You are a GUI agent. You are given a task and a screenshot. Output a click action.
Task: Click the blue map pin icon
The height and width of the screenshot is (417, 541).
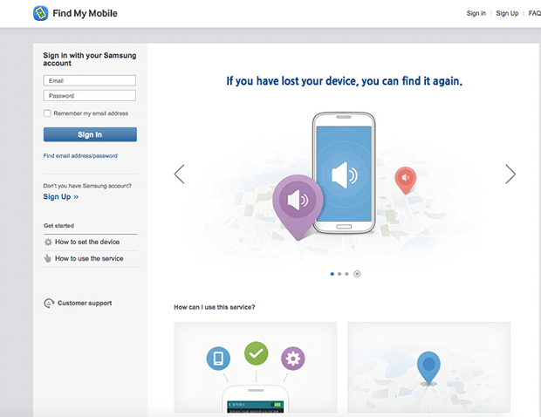click(428, 368)
